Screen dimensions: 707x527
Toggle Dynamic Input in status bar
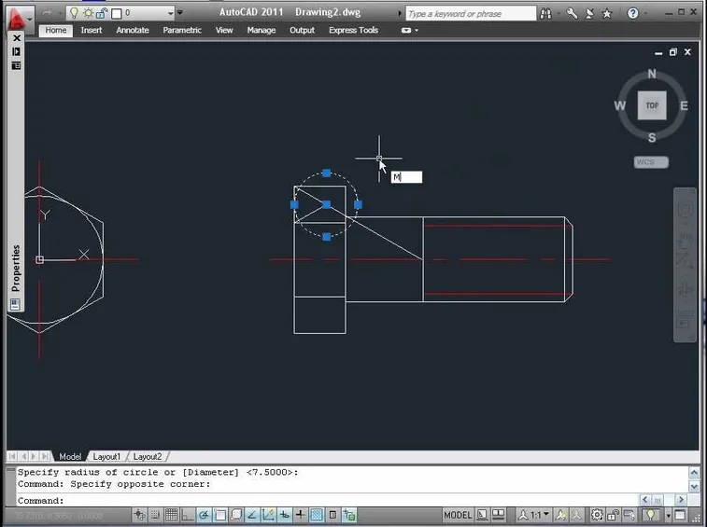coord(285,514)
